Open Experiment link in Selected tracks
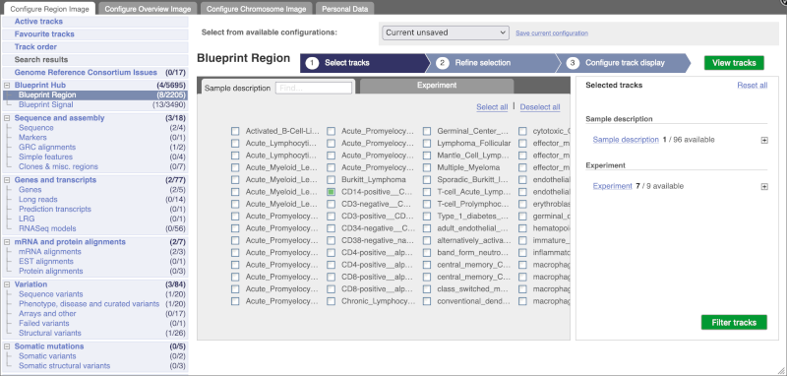 tap(612, 186)
